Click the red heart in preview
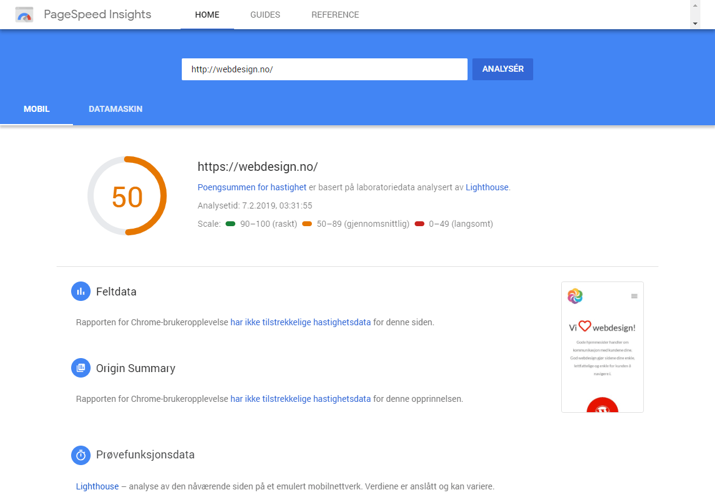The width and height of the screenshot is (715, 504). click(584, 326)
